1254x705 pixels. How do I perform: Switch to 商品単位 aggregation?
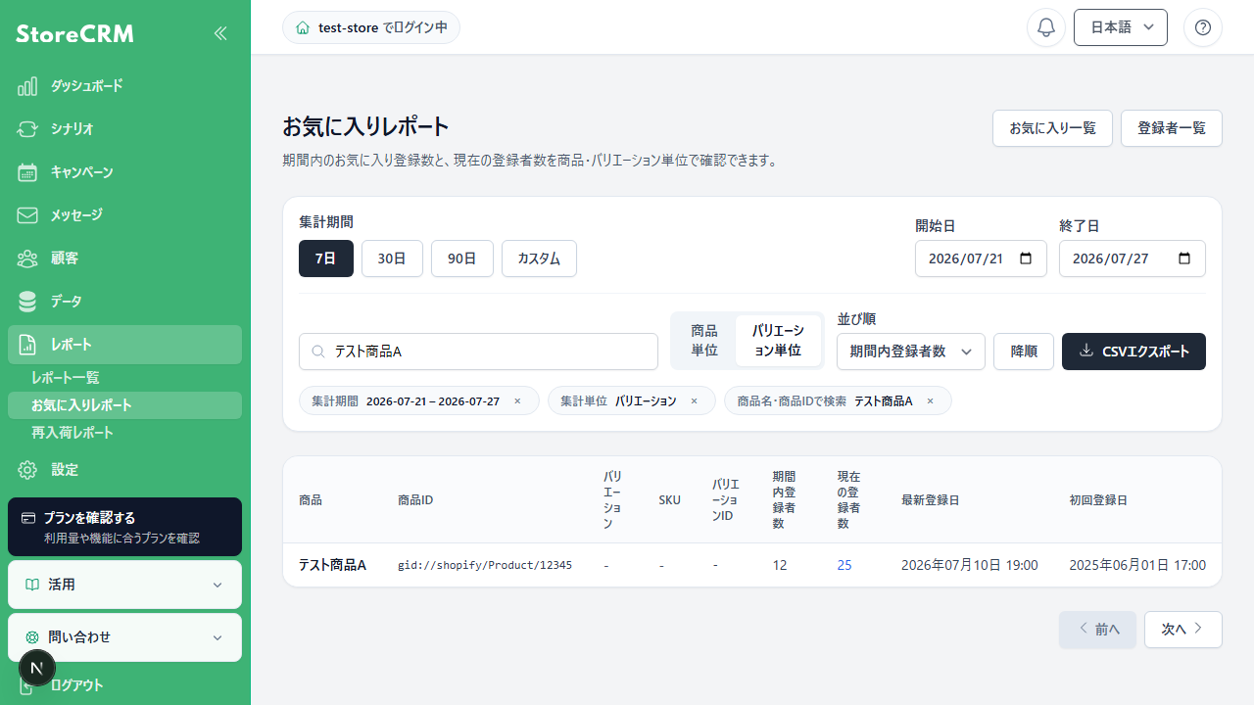click(x=704, y=341)
